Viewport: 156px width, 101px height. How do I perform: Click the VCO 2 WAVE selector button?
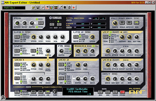tap(61, 65)
